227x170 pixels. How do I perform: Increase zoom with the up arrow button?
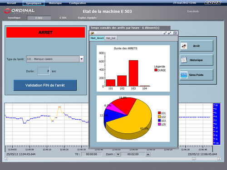point(148,154)
